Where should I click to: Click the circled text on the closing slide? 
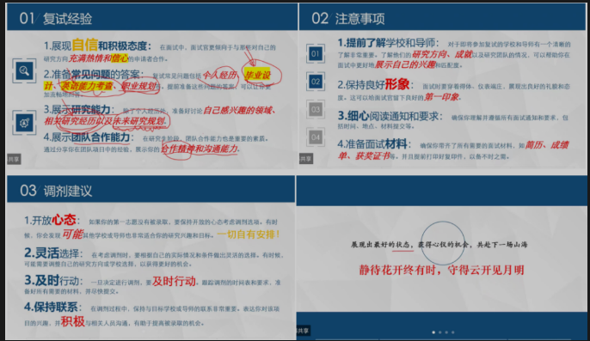(x=442, y=245)
